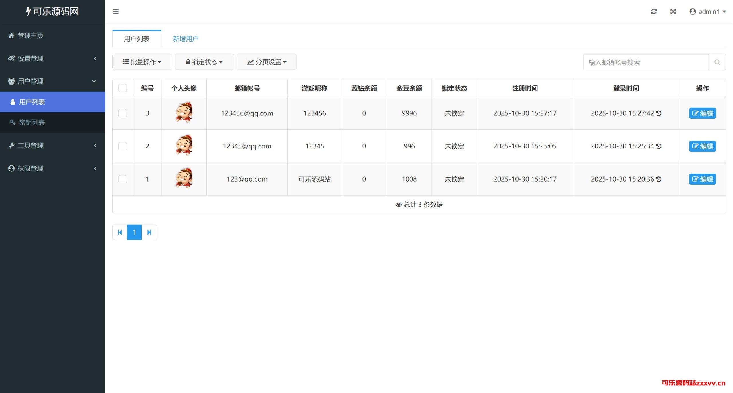Click login history icon for user 123@qq.com
Screen dimensions: 733x393
click(659, 179)
